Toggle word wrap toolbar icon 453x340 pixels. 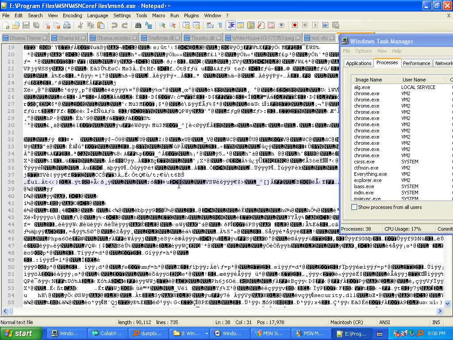[x=210, y=25]
